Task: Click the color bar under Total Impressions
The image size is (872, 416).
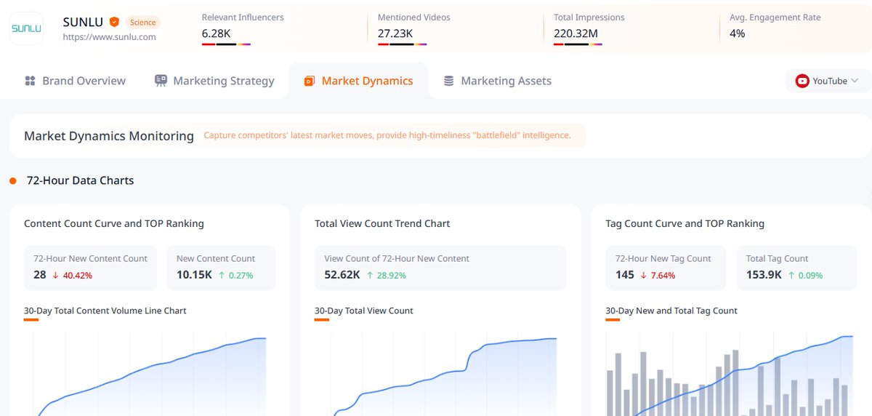Action: coord(578,44)
